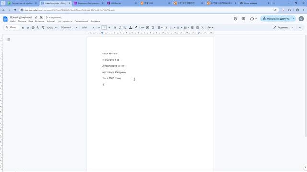Viewport: 307px width, 172px height.
Task: Open the Вставка menu
Action: click(x=39, y=21)
